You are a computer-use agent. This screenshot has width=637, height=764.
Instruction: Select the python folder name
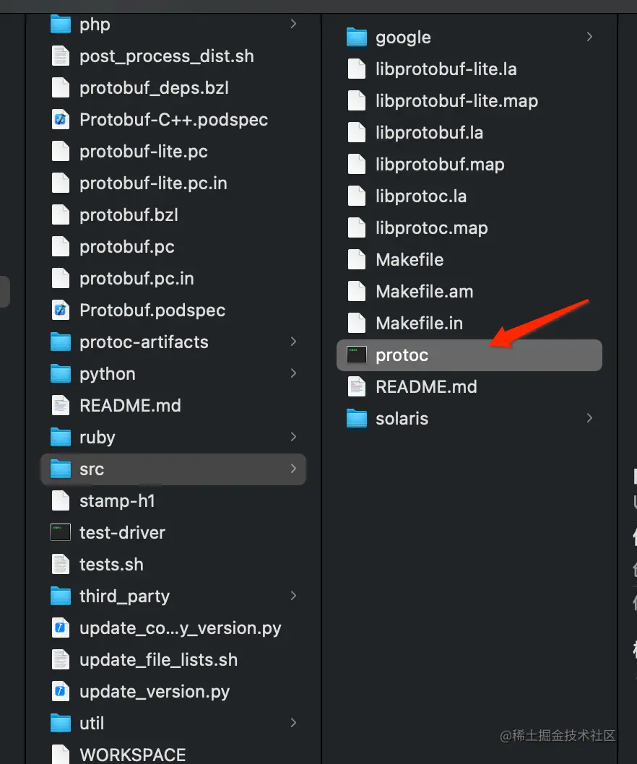(108, 374)
